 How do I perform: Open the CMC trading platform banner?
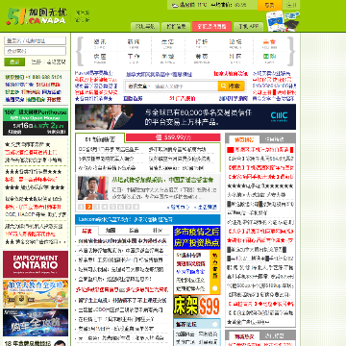185,116
